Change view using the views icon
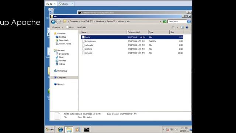The height and width of the screenshot is (133, 236). (x=173, y=27)
